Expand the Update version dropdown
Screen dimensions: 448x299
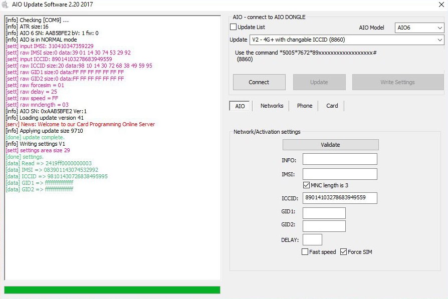(x=346, y=40)
